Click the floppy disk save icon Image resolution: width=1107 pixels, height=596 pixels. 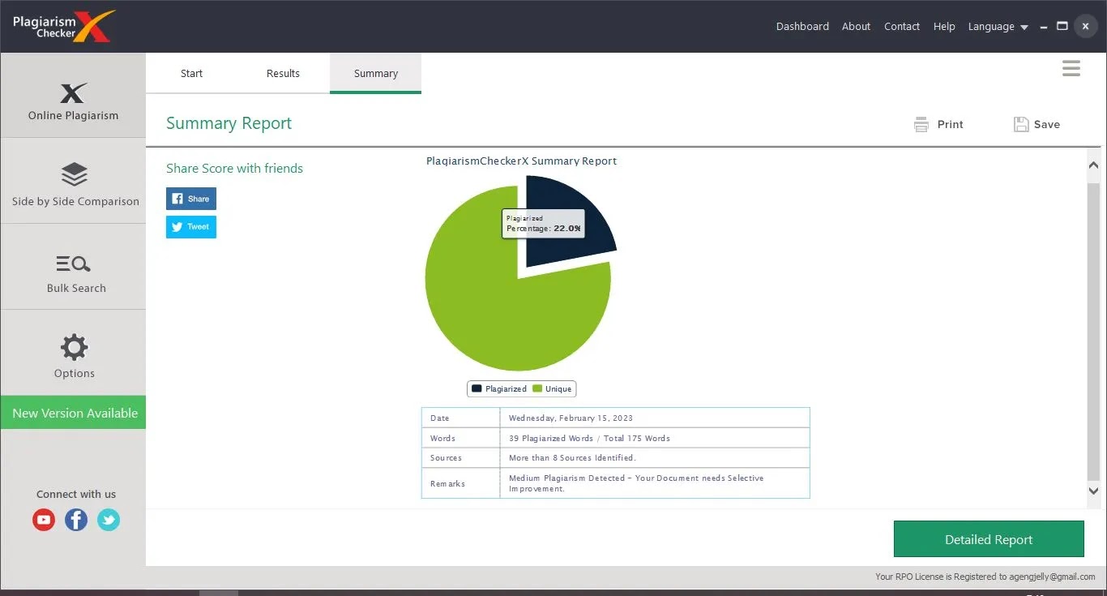[1021, 124]
